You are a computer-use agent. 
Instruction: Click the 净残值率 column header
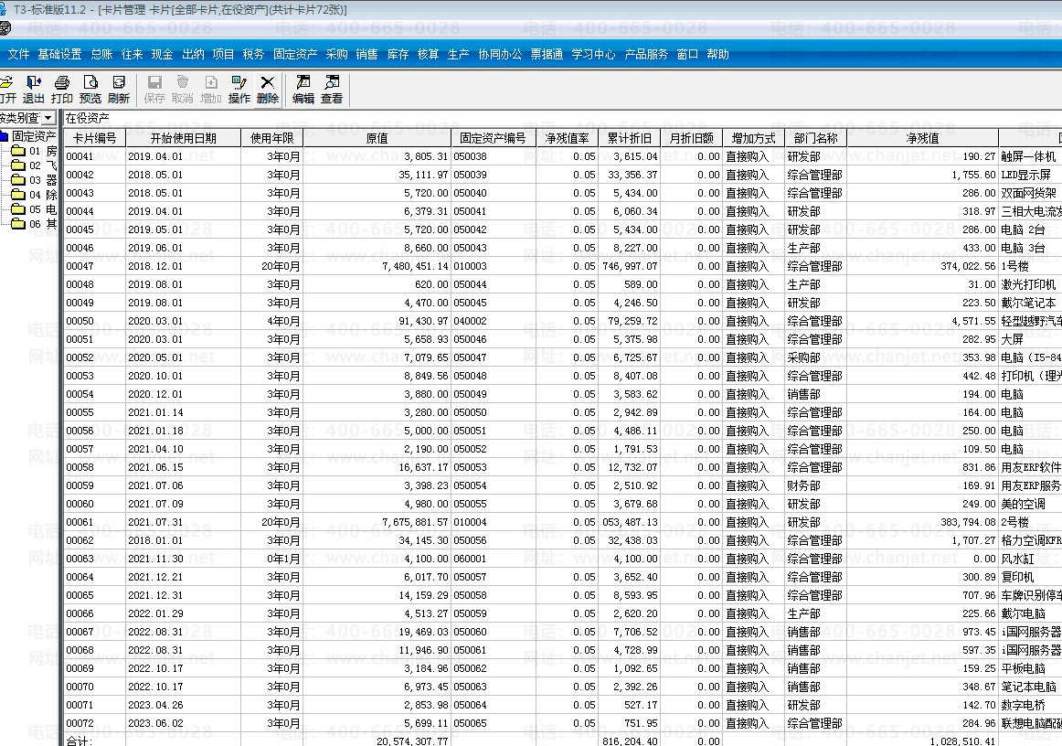(x=567, y=138)
